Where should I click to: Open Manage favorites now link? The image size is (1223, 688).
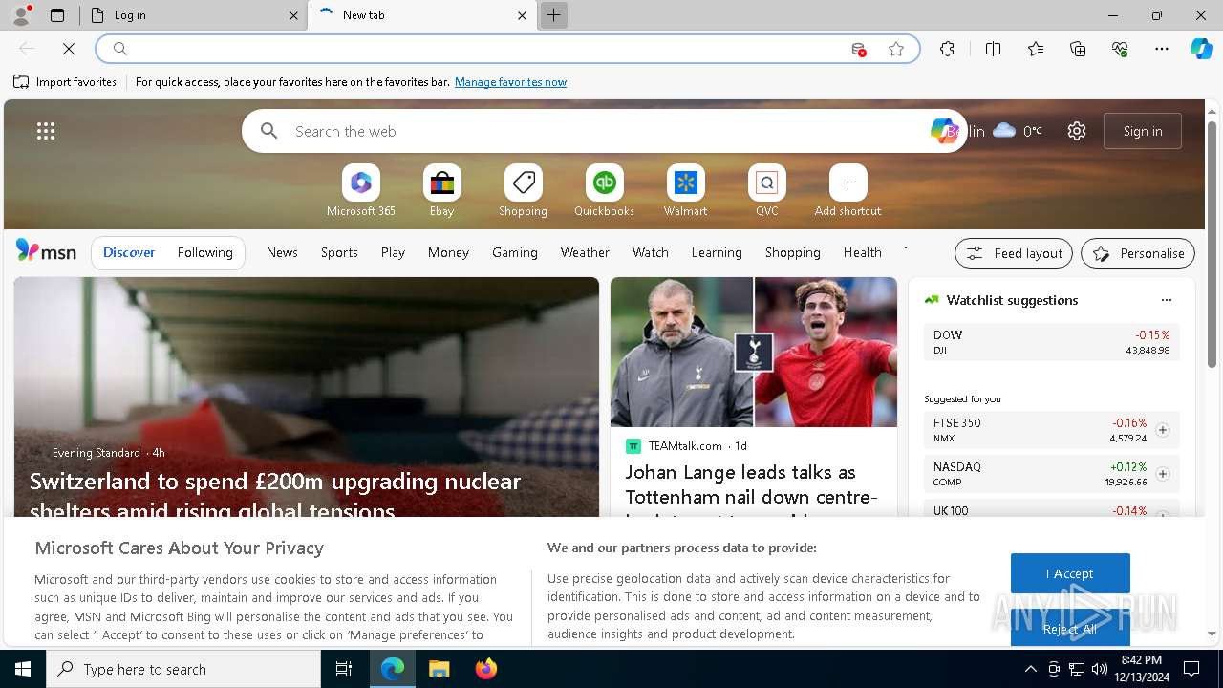coord(510,82)
